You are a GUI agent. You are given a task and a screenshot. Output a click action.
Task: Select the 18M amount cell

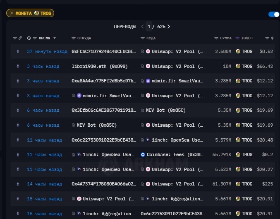pos(227,66)
